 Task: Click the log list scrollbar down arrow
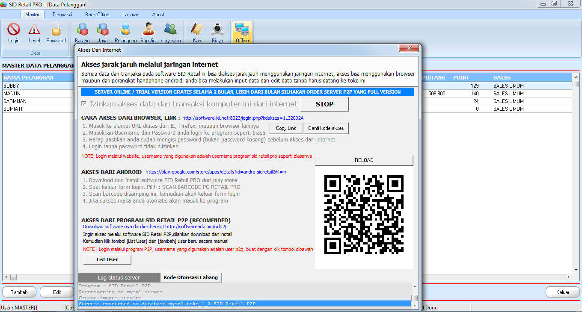[x=414, y=305]
